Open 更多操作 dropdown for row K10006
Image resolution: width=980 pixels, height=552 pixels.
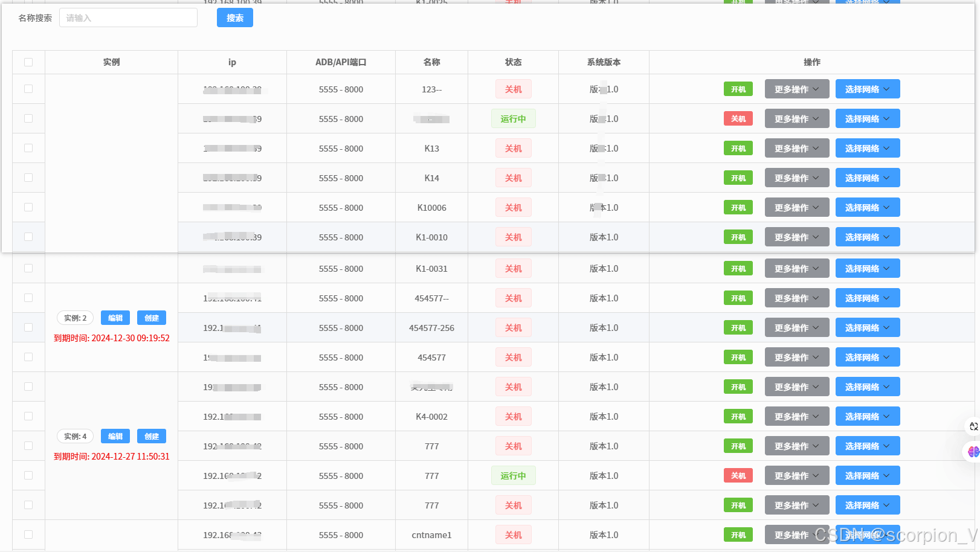tap(797, 207)
